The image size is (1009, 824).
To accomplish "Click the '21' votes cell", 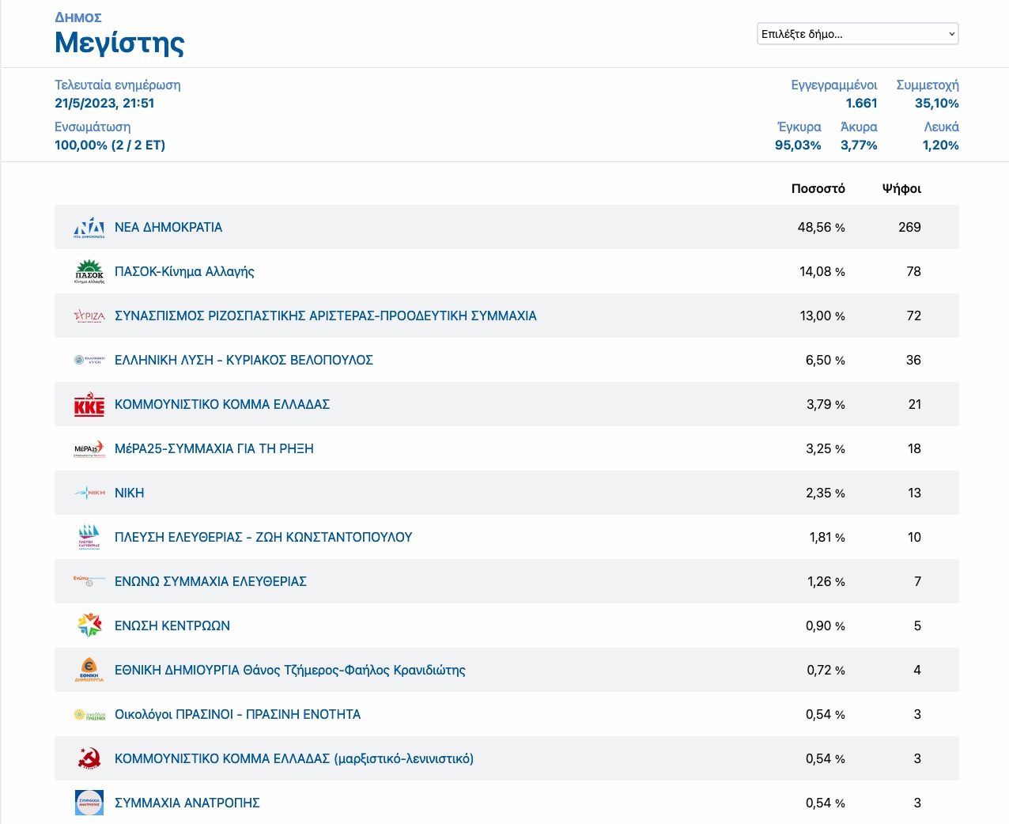I will pos(914,404).
